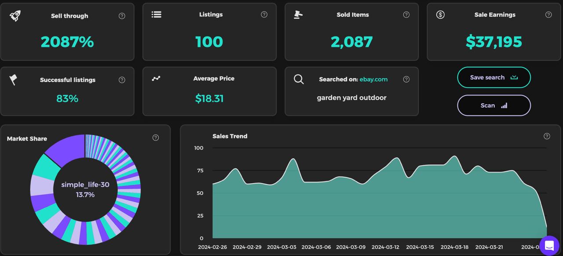The height and width of the screenshot is (256, 563).
Task: Open the chat support bubble
Action: pos(549,246)
